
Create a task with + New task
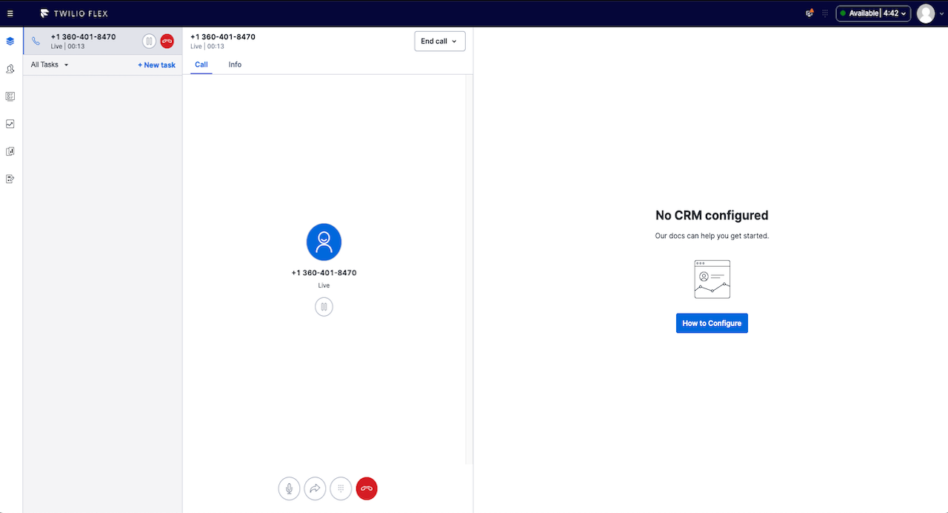(x=156, y=64)
